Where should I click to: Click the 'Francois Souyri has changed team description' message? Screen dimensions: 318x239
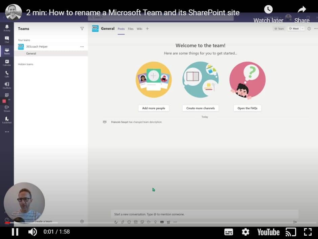coord(136,122)
